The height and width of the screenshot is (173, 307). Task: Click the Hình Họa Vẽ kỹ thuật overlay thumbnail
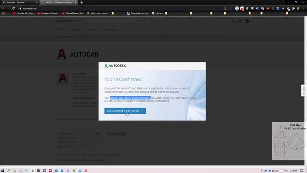288,141
